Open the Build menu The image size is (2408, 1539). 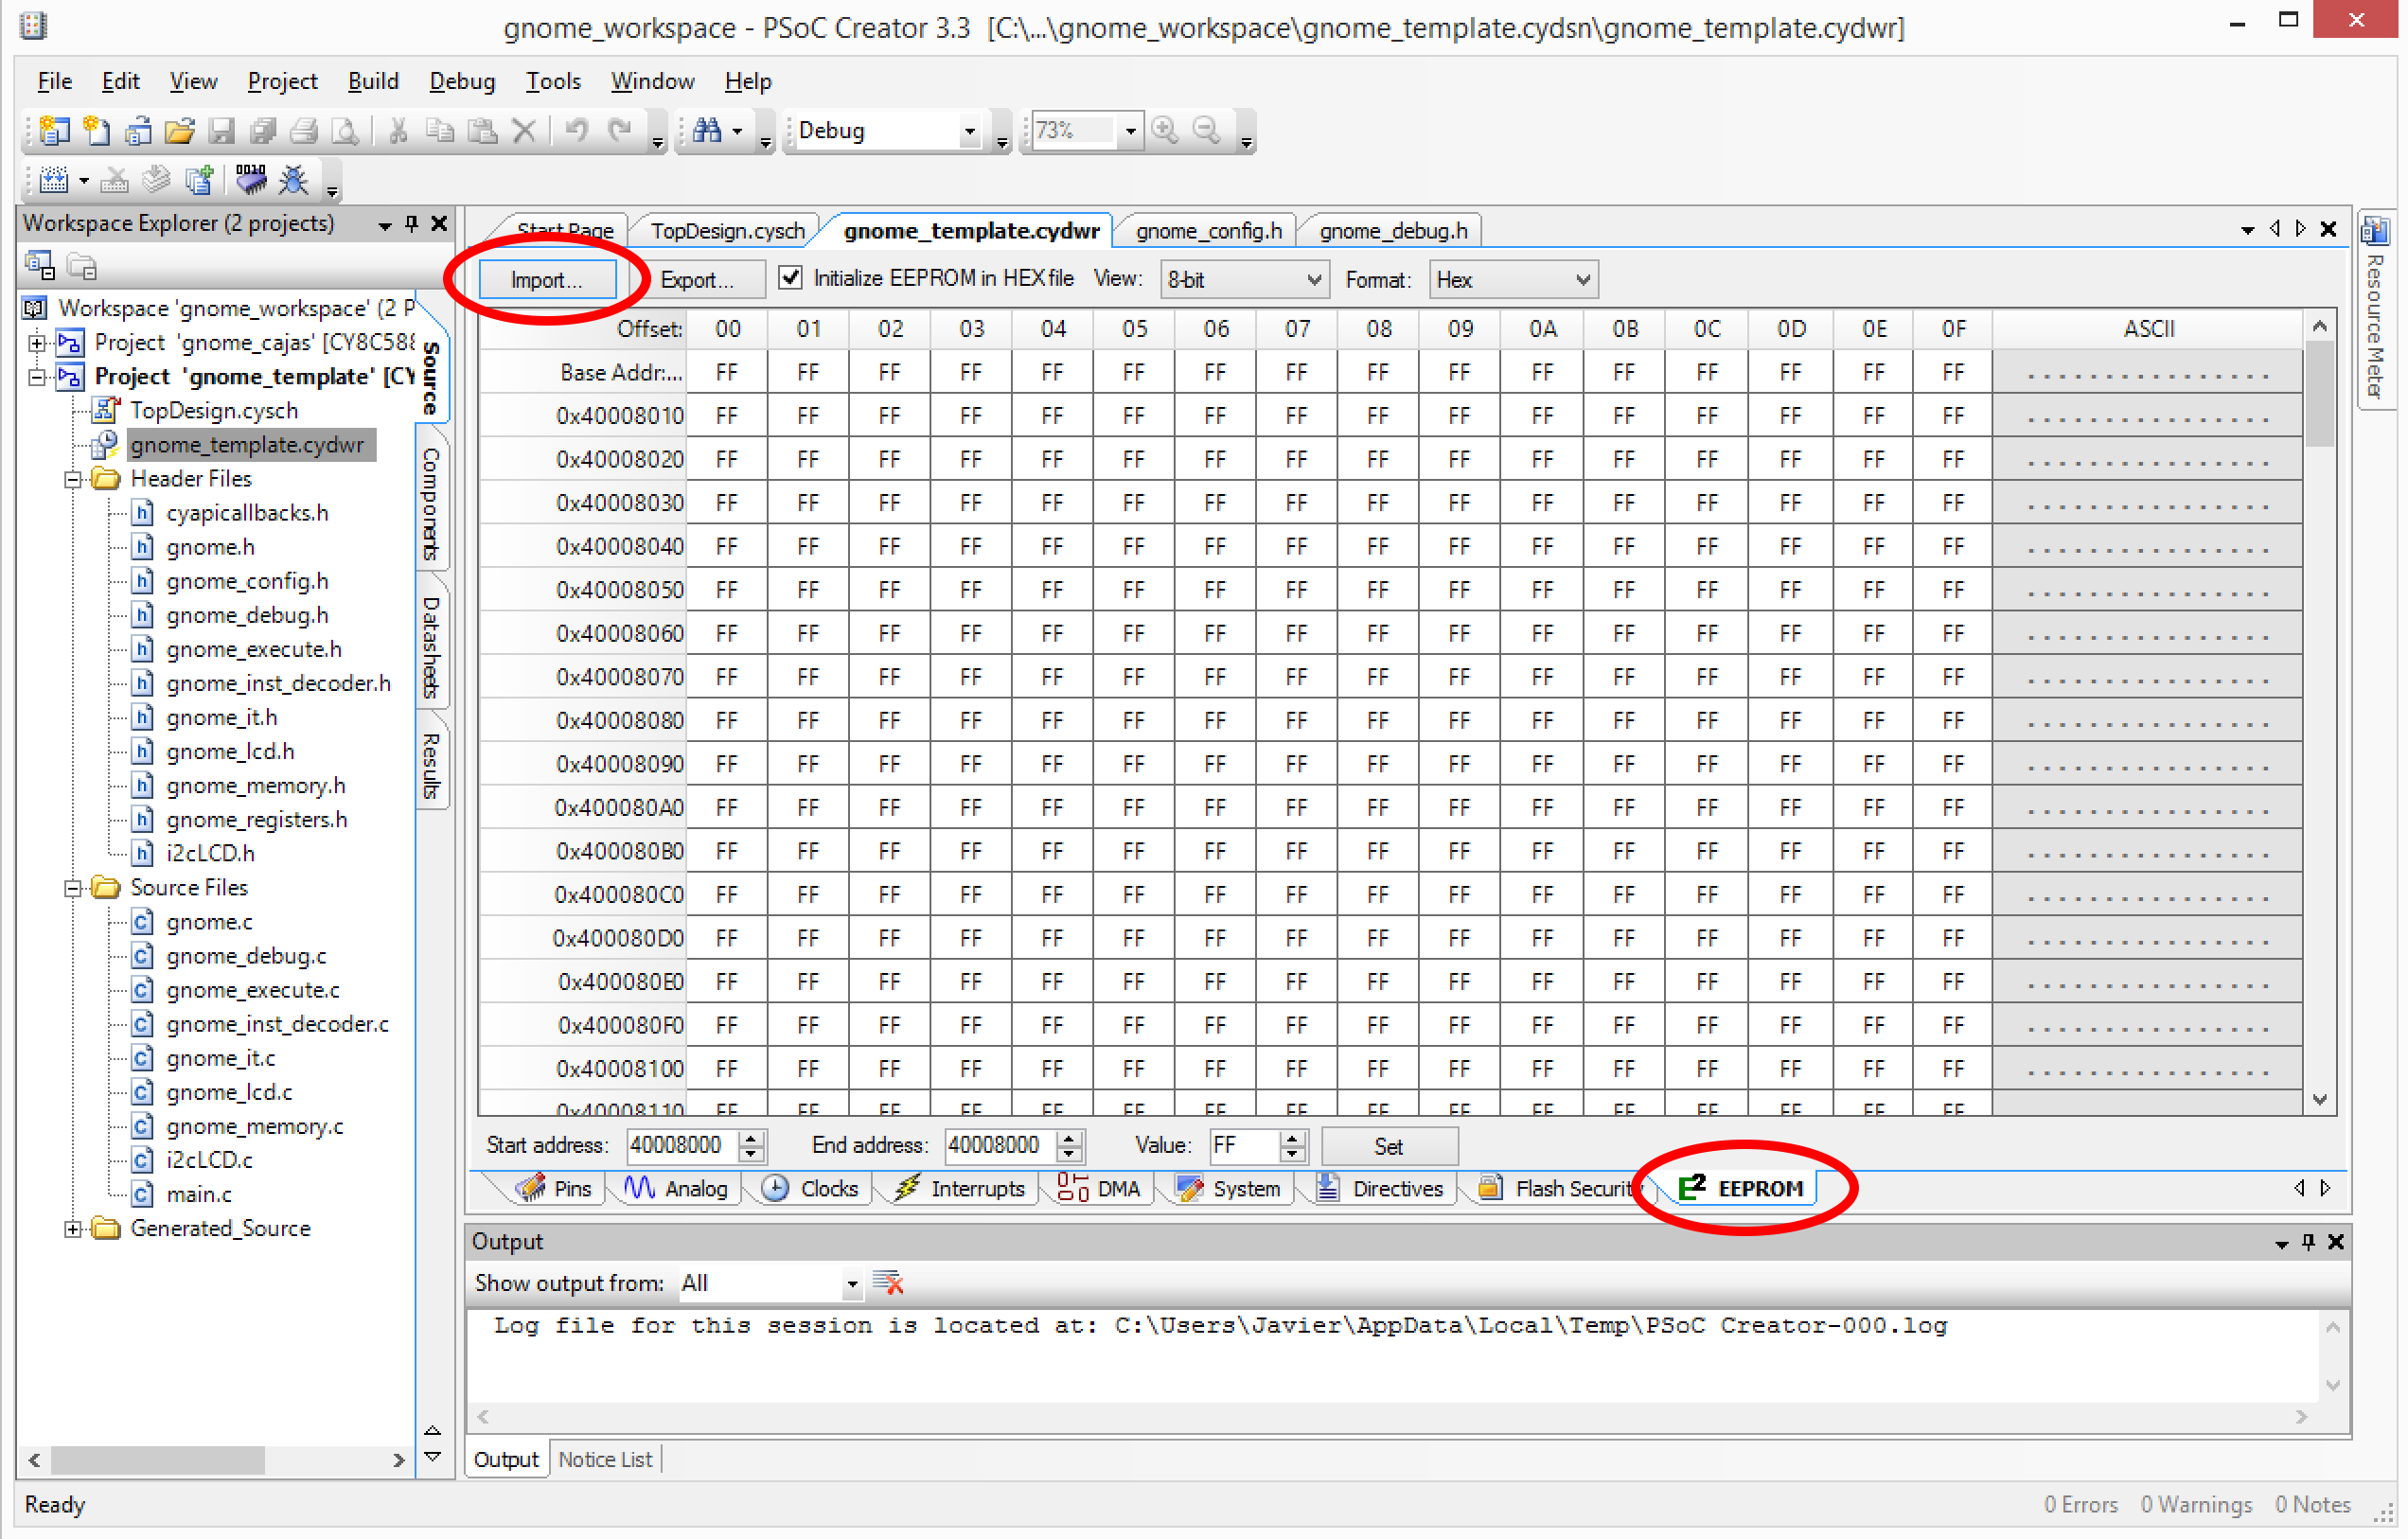372,81
